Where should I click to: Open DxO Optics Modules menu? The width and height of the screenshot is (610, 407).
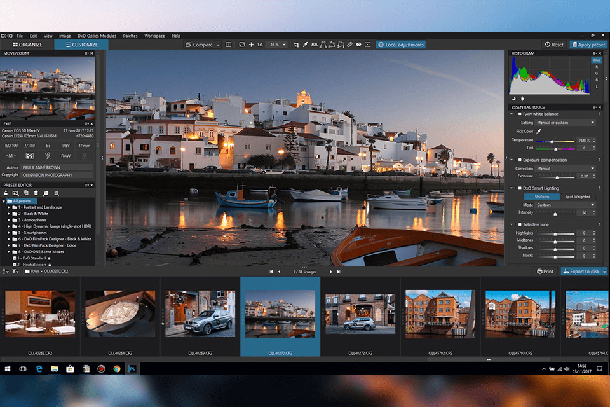point(97,36)
